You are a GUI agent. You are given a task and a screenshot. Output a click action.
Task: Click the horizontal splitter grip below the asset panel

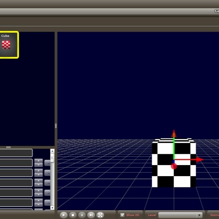(8, 147)
